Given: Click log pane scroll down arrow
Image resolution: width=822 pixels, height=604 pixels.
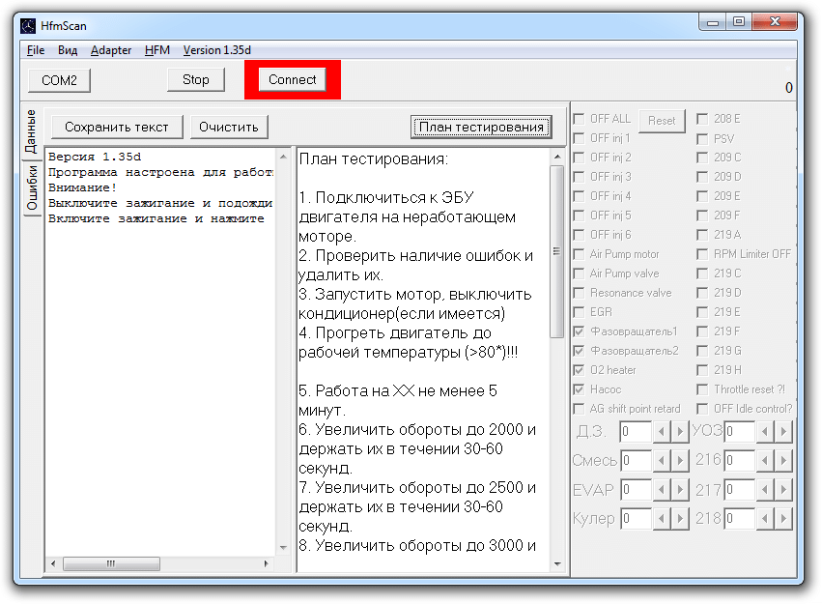Looking at the screenshot, I should click(x=283, y=547).
